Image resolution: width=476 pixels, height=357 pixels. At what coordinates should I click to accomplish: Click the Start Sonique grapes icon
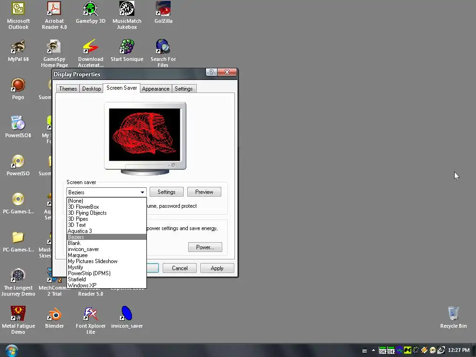tap(127, 51)
